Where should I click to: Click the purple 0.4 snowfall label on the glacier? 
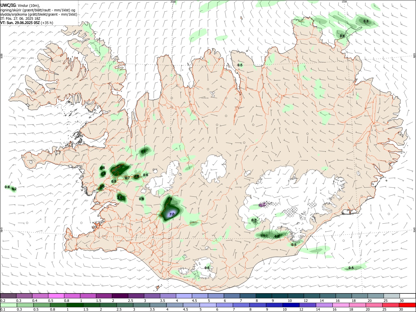[x=264, y=204]
